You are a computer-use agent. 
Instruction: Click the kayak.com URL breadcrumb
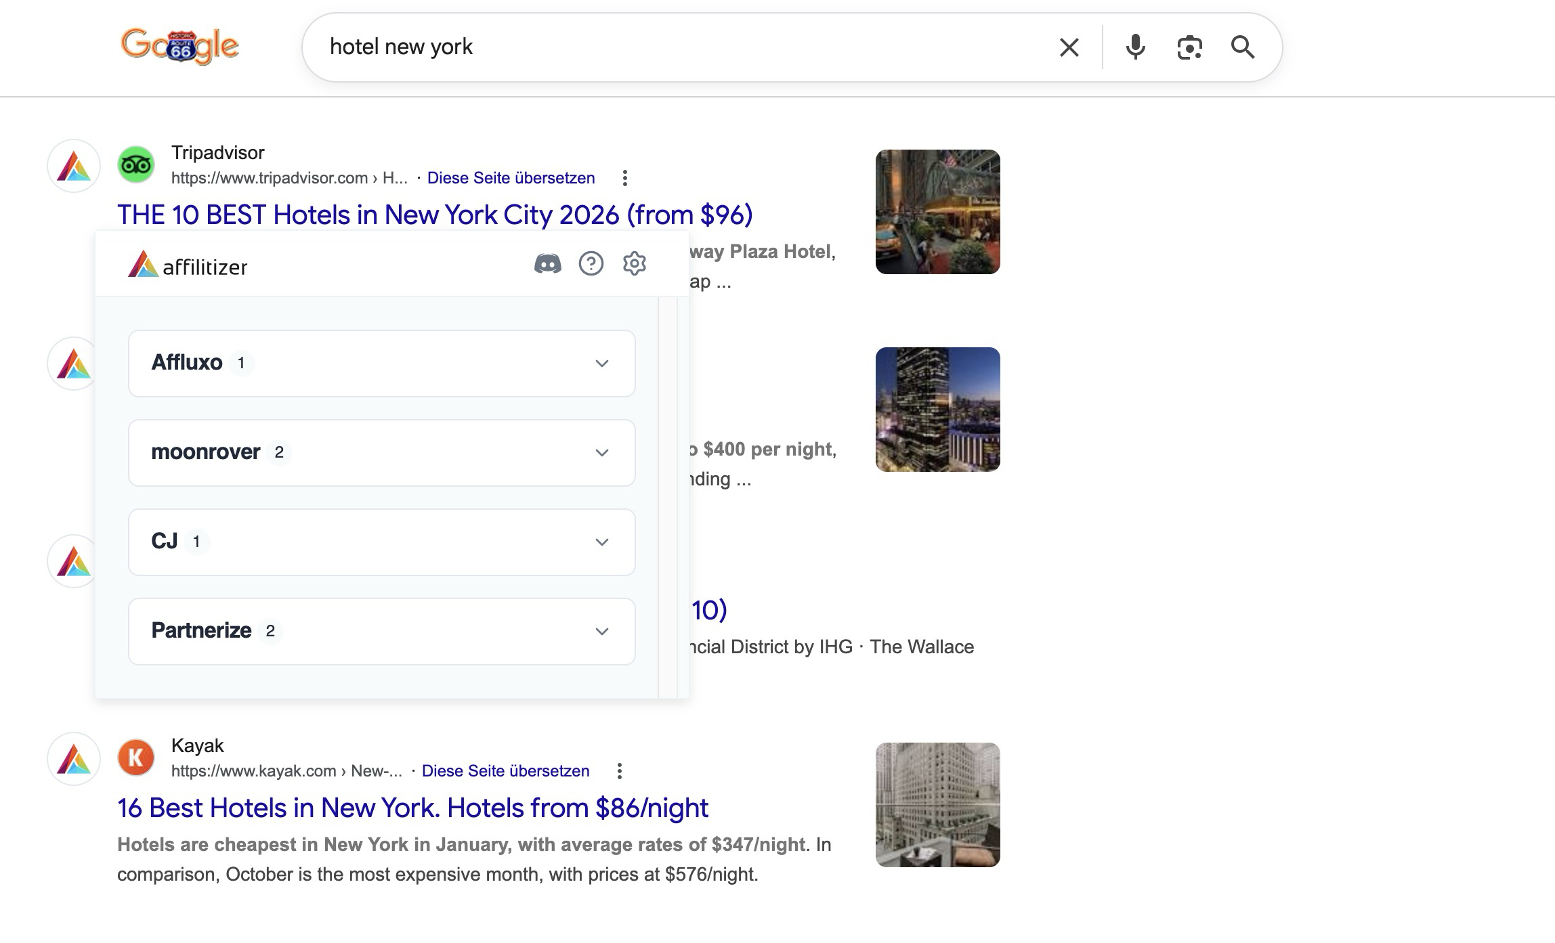pos(286,771)
